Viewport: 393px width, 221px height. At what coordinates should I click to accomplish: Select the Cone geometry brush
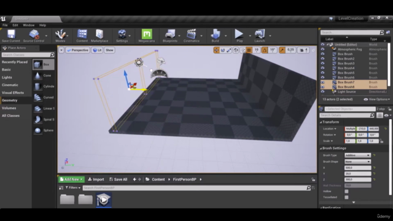click(44, 76)
